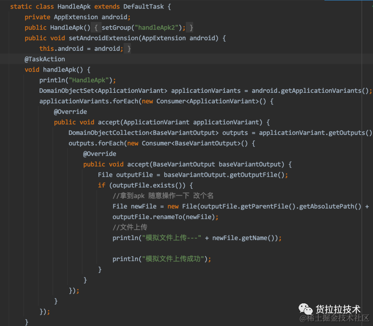373x326 pixels.
Task: Click the "handleApk2" string literal
Action: (156, 28)
